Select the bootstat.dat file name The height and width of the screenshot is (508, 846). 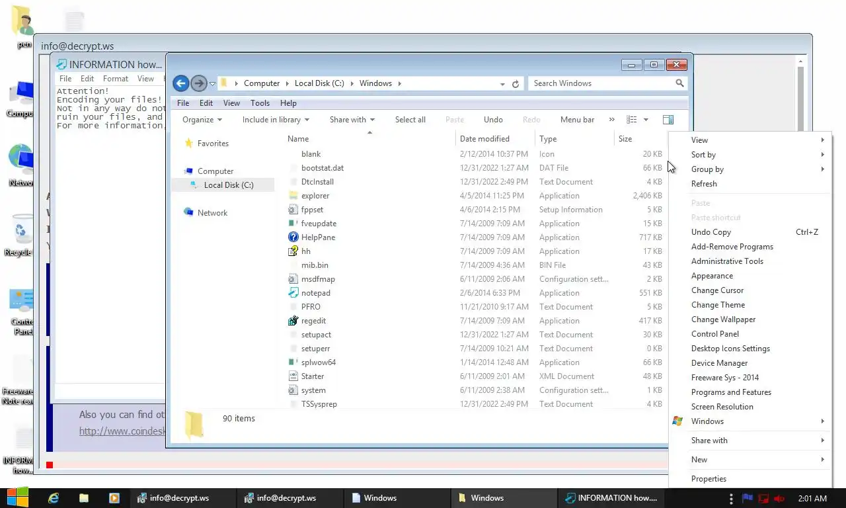[323, 168]
